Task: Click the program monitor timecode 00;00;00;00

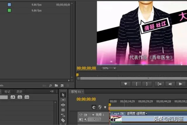Action: click(86, 68)
